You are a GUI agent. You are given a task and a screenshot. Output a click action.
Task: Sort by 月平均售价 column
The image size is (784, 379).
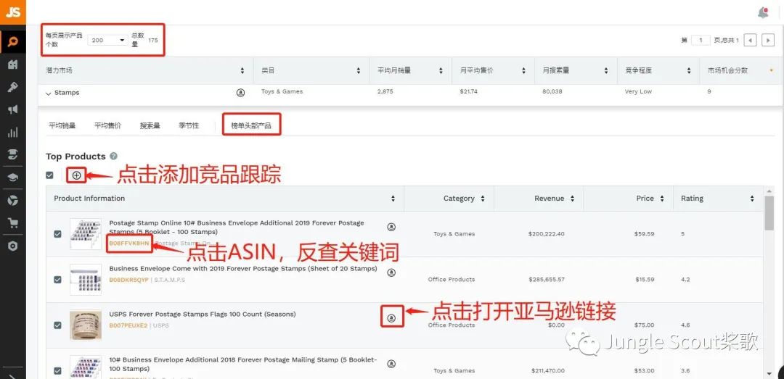pos(523,71)
